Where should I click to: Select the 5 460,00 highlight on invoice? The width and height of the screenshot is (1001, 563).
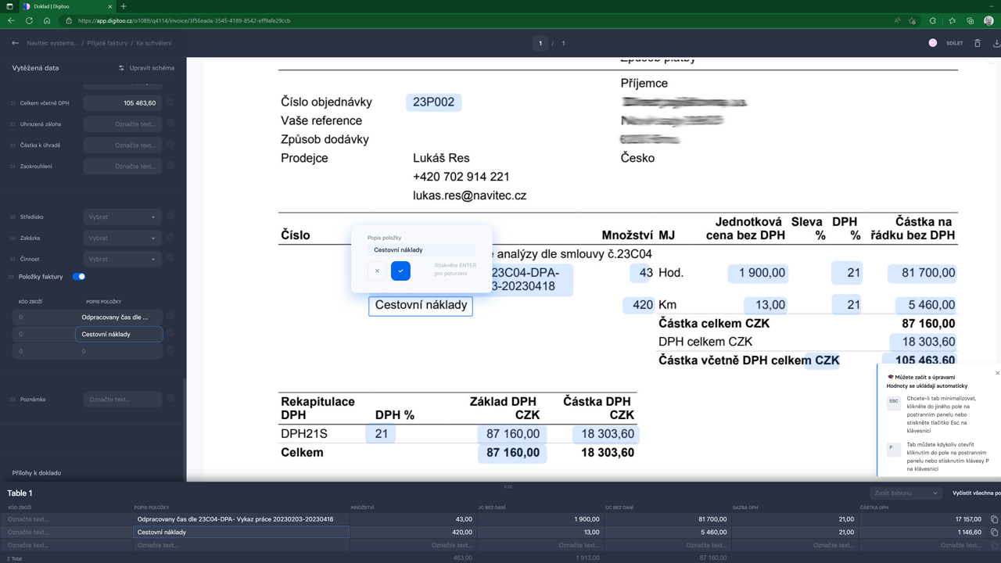927,305
